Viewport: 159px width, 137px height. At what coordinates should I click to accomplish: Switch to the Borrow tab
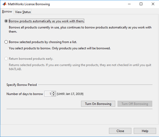[x=7, y=12]
